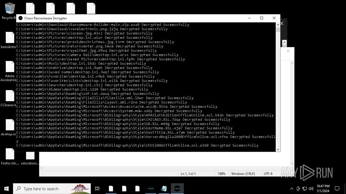The width and height of the screenshot is (346, 194).
Task: Click the 100% zoom status entry
Action: (x=222, y=174)
